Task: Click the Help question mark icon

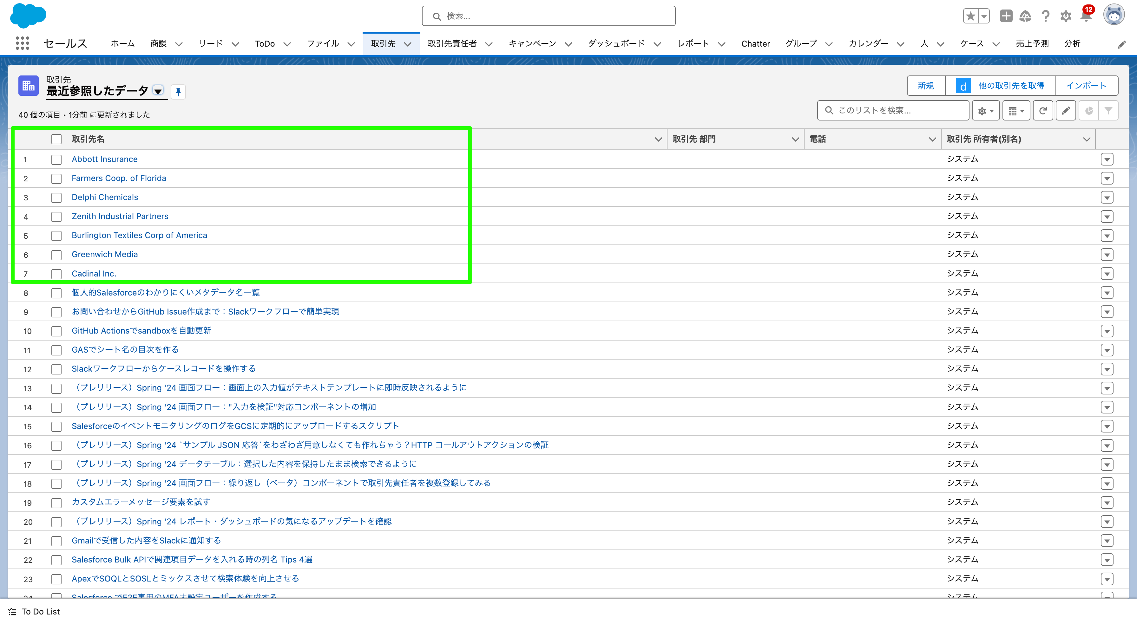Action: point(1045,16)
